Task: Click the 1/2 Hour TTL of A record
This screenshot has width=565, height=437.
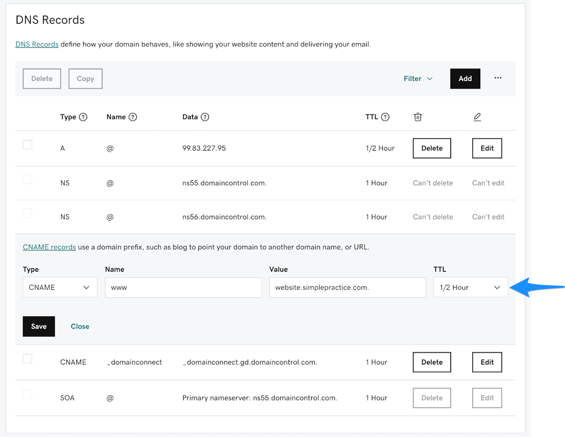Action: coord(380,148)
